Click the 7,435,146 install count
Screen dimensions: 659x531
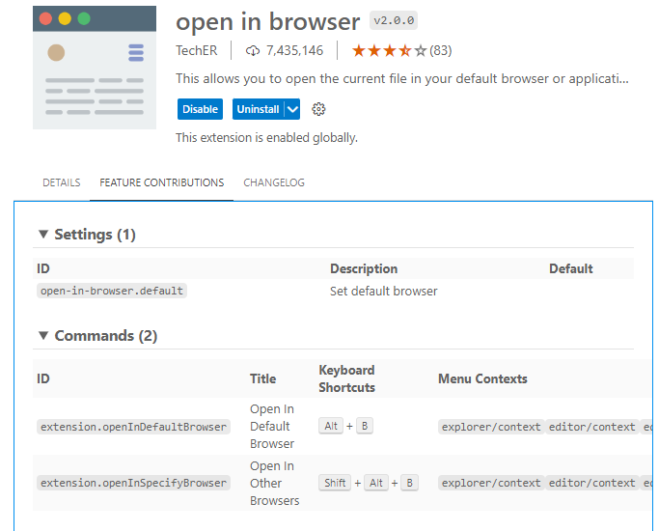coord(294,51)
